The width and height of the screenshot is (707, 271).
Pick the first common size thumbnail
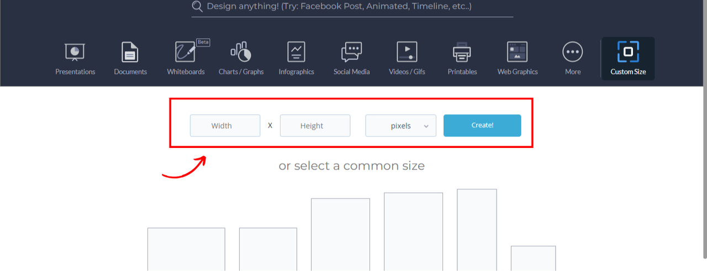click(186, 248)
